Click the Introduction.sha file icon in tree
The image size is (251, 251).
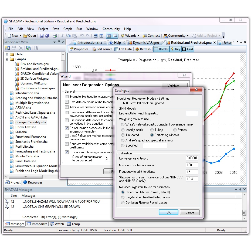tap(12, 93)
